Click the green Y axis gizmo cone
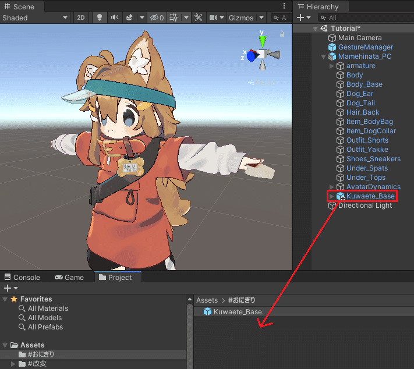Viewport: 414px width, 369px height. (263, 41)
